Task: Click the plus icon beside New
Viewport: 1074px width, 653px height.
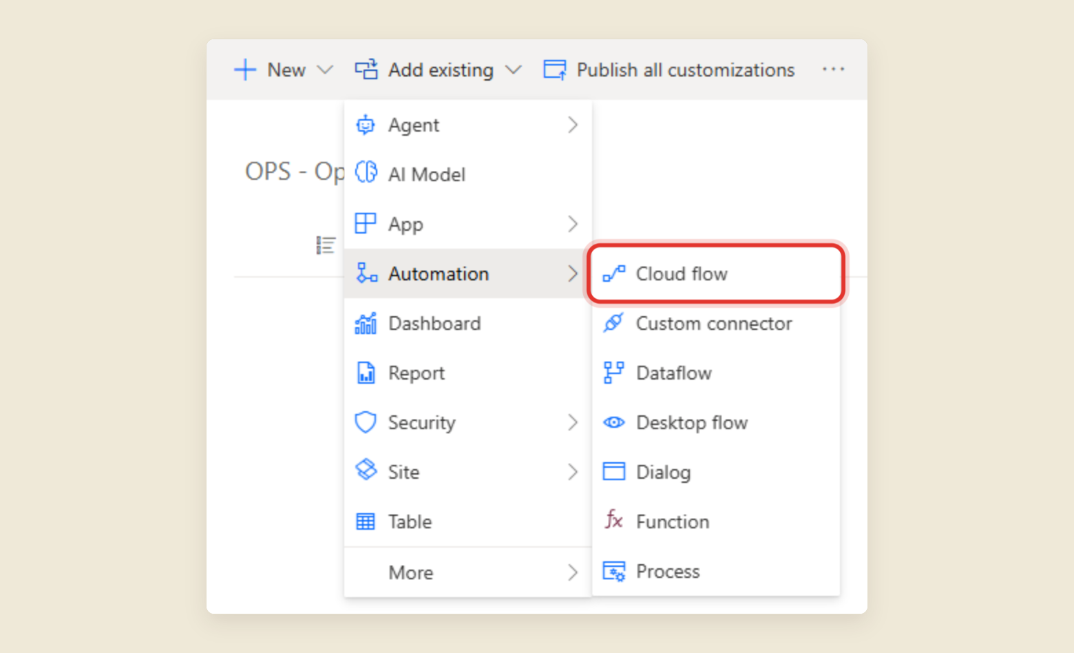Action: coord(245,70)
